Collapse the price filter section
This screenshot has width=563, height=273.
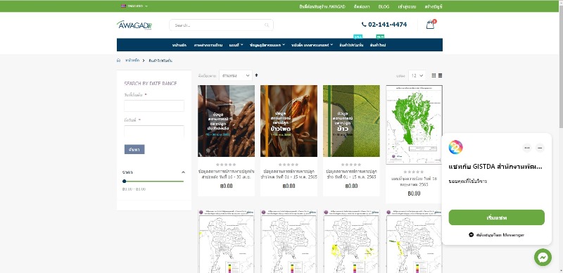click(x=183, y=172)
